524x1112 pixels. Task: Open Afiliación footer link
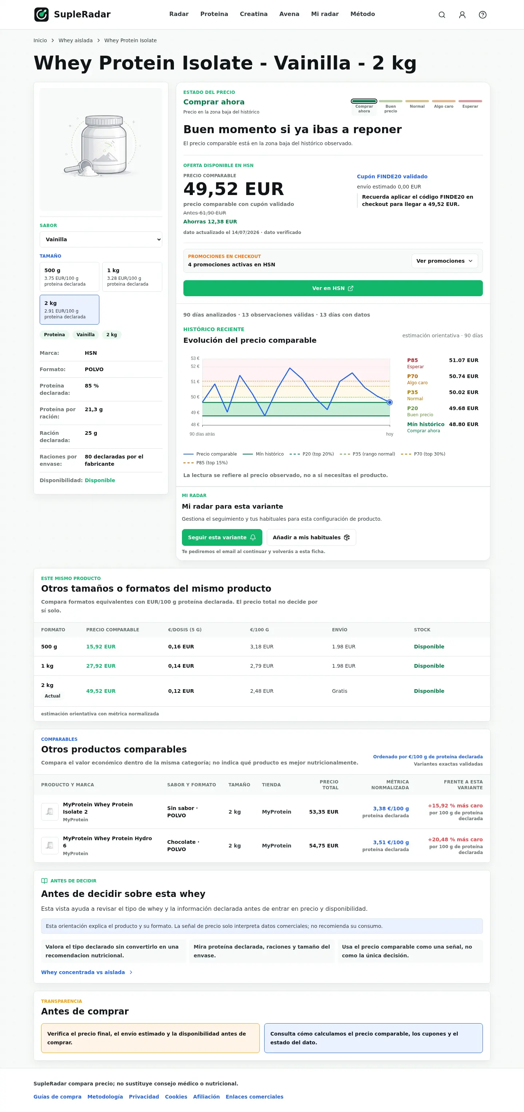206,1097
